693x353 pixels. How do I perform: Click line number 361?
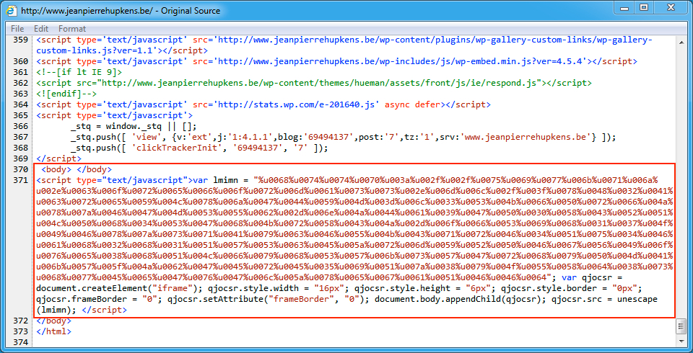point(20,72)
